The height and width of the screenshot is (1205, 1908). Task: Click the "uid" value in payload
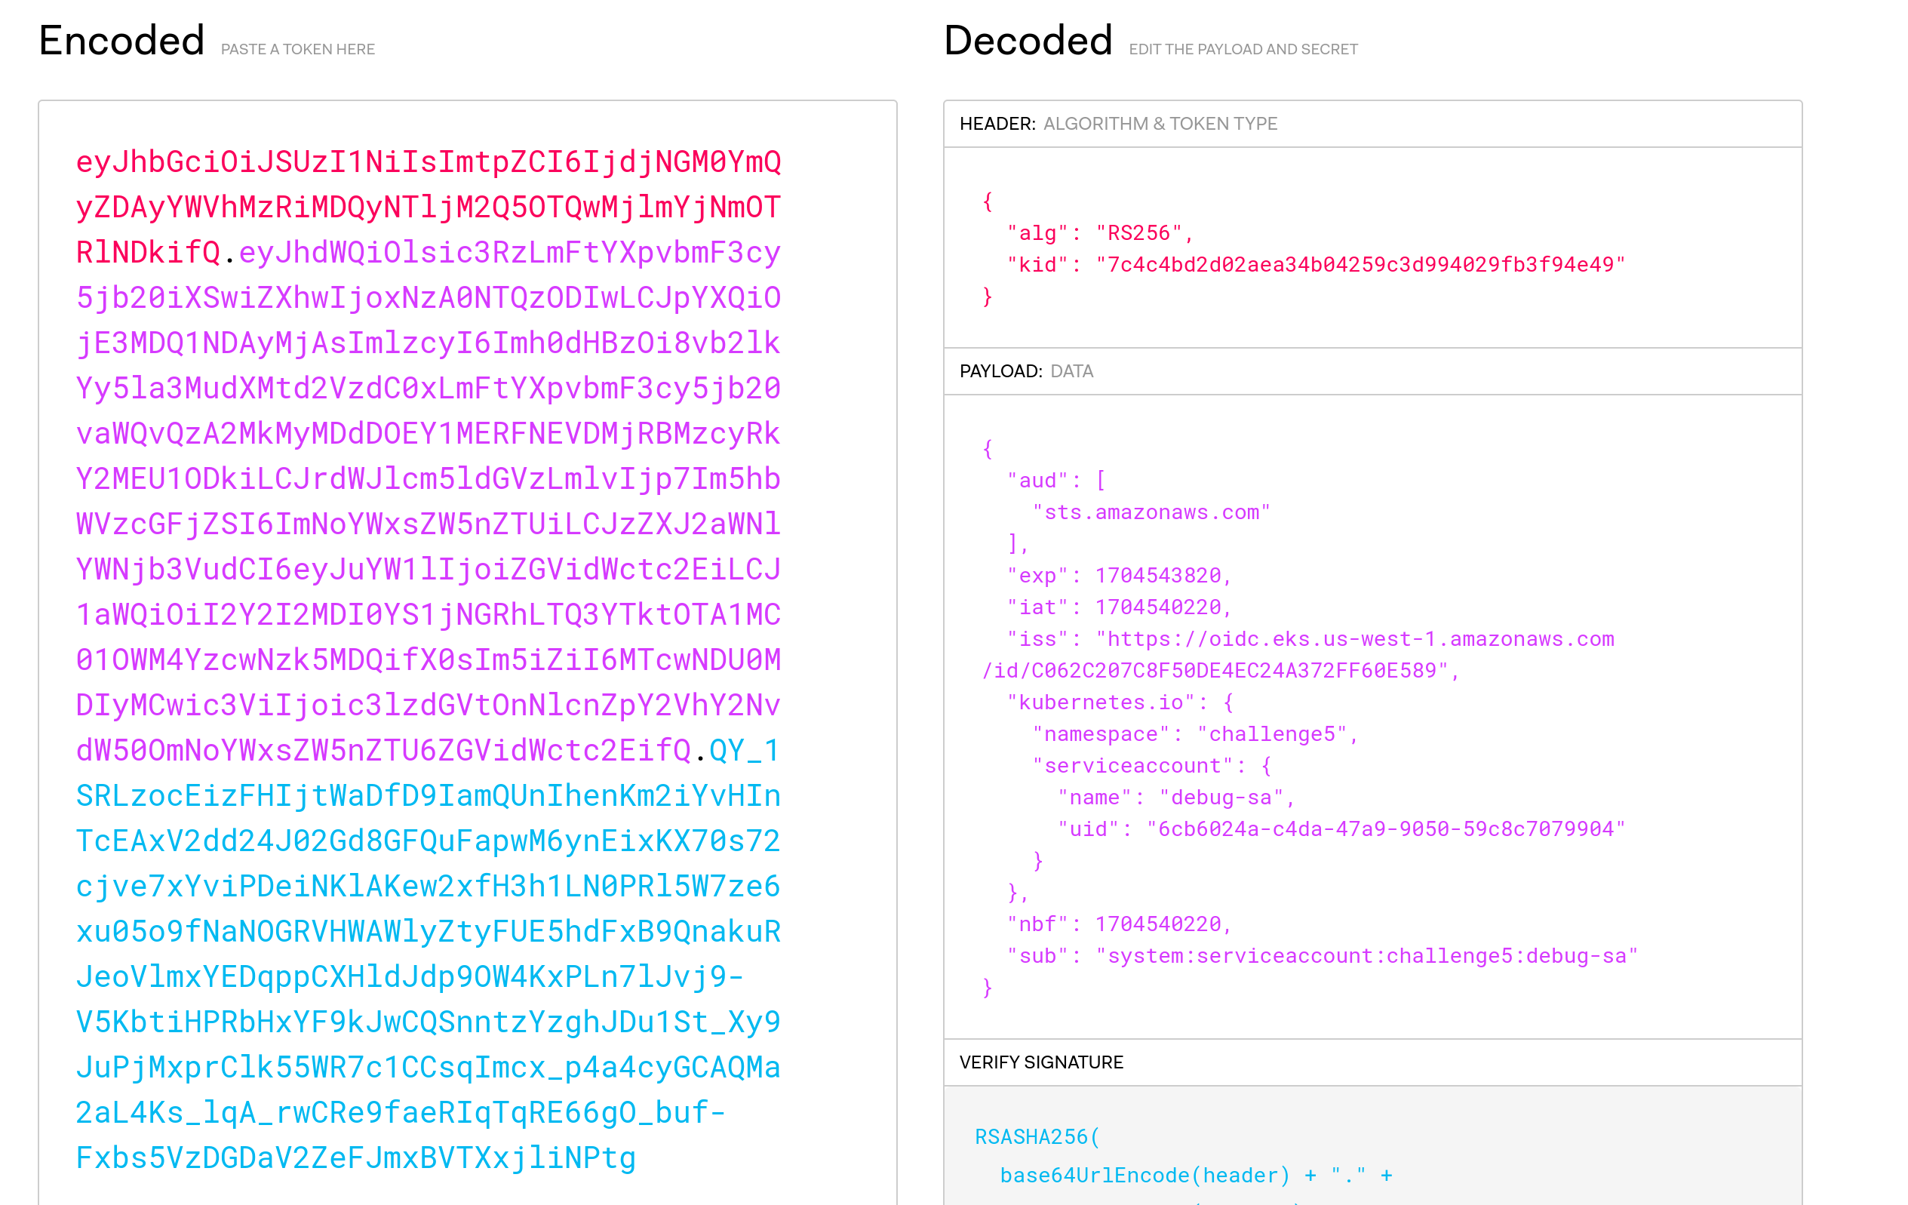click(1385, 829)
